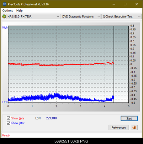This screenshot has height=144, width=143.
Task: Open the Preferences button
Action: [x=119, y=128]
